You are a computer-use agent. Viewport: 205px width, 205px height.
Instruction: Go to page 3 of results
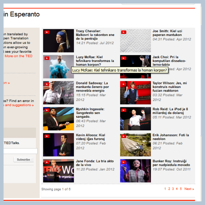(x=173, y=189)
